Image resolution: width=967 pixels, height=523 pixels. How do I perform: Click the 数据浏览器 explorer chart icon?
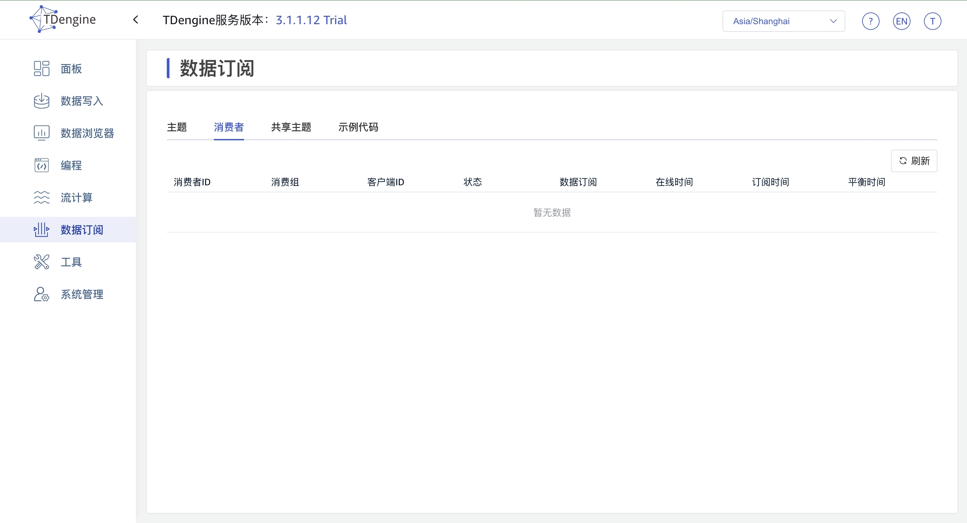[41, 133]
